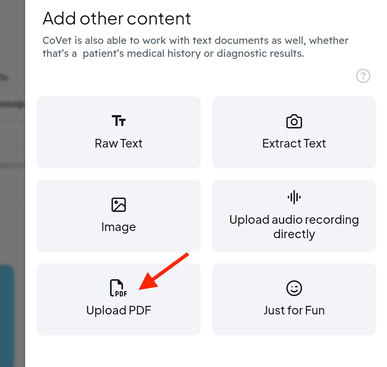387x367 pixels.
Task: Open the Raw Text option
Action: 119,132
